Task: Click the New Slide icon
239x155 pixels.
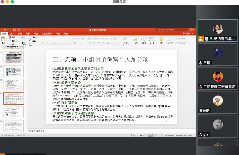Action: pos(23,39)
